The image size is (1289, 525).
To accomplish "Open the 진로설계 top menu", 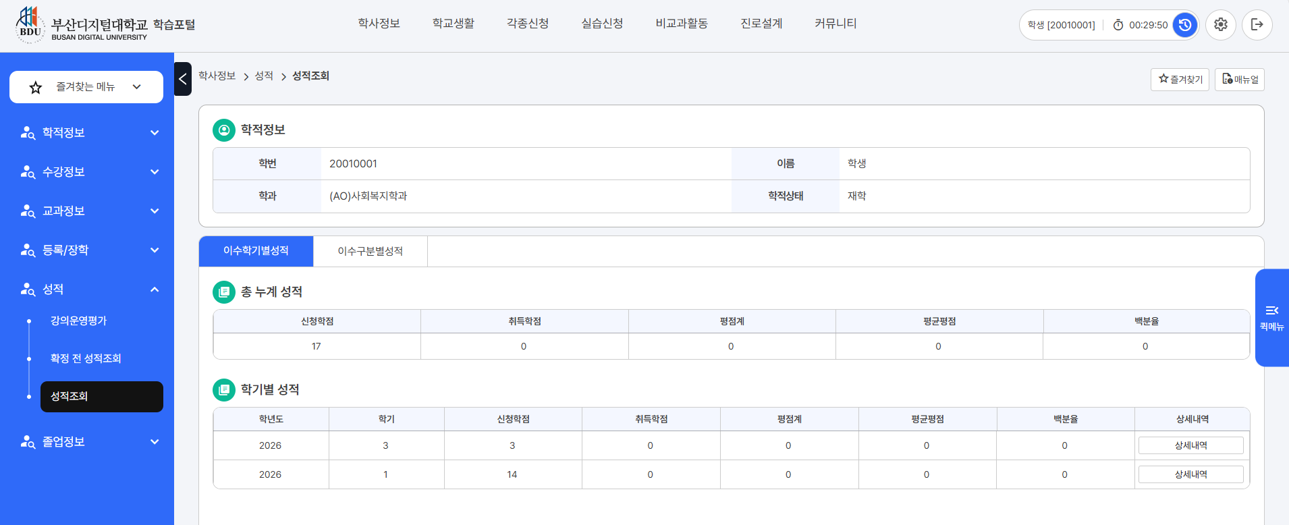I will click(761, 24).
